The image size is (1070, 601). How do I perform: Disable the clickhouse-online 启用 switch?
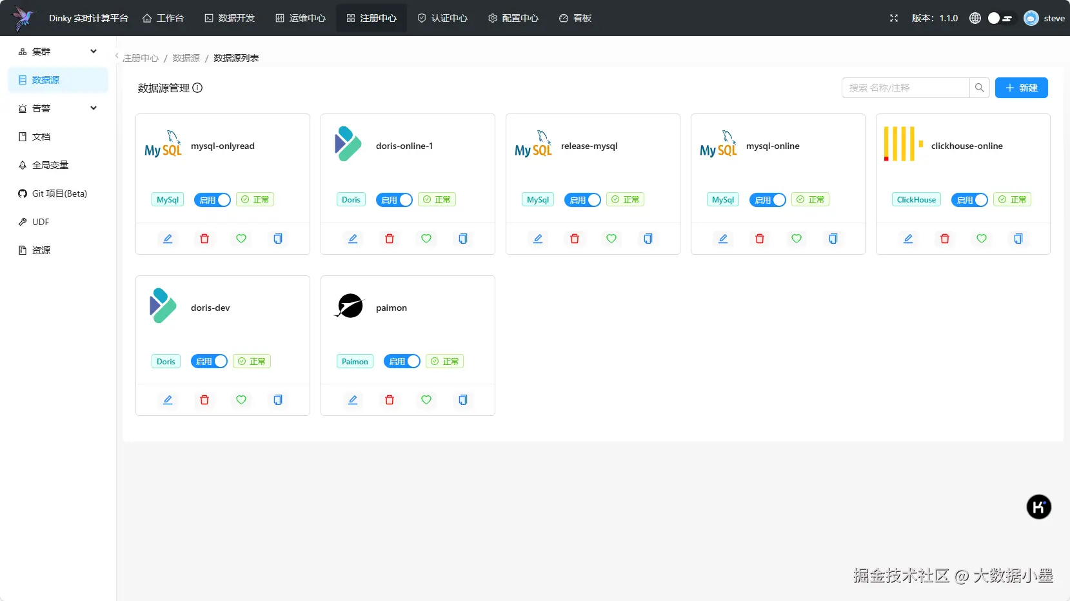[969, 200]
